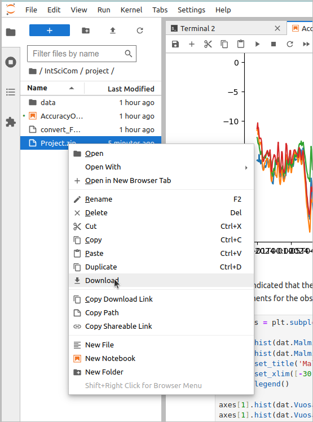This screenshot has width=313, height=422.
Task: Click the Jupyter logo icon
Action: (11, 10)
